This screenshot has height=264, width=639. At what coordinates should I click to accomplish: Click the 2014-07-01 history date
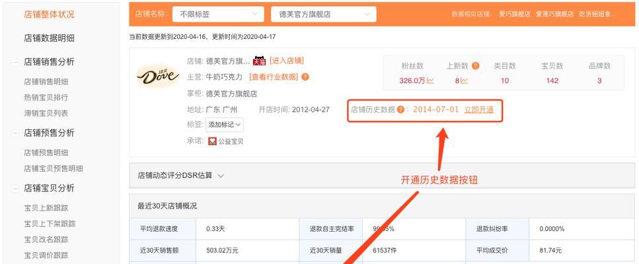click(436, 110)
